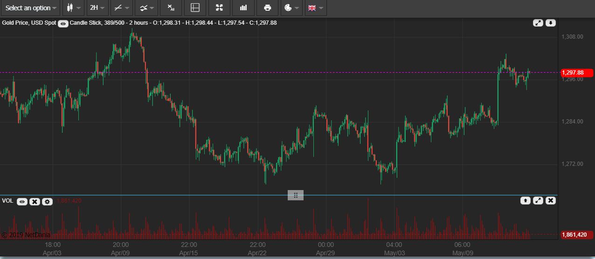Grab the panel resize handle between charts
The image size is (595, 259).
click(x=295, y=195)
